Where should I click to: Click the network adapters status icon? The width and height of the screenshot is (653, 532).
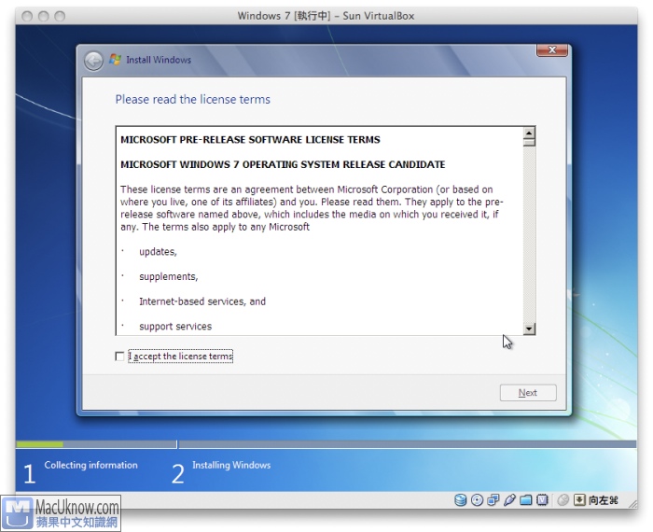point(493,500)
